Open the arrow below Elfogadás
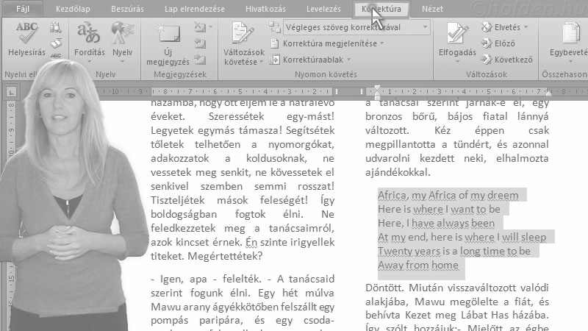 (456, 62)
